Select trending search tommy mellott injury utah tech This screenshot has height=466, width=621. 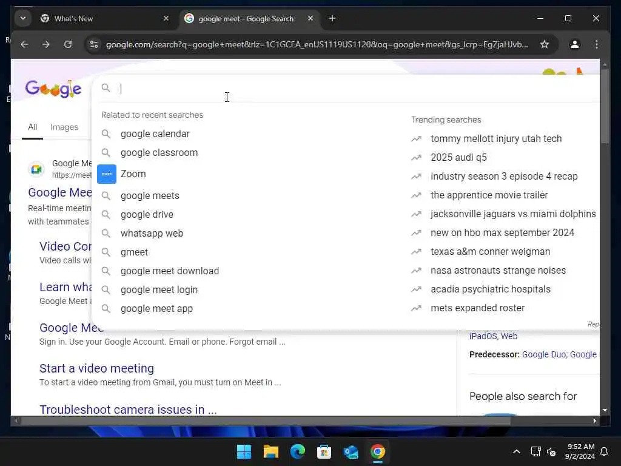click(496, 139)
